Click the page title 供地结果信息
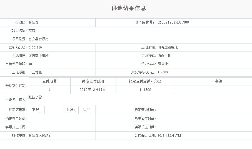 pyautogui.click(x=129, y=8)
